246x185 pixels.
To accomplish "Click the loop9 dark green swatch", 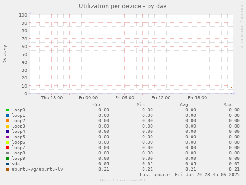I will coord(8,159).
